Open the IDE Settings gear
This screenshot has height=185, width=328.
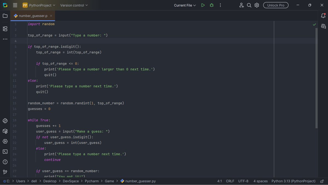256,5
